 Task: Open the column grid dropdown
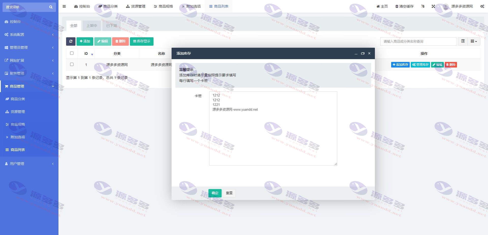(x=474, y=41)
